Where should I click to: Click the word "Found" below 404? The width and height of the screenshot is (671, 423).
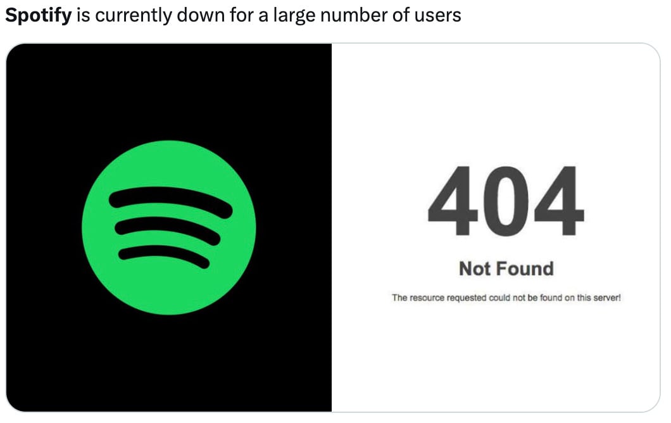(x=525, y=268)
